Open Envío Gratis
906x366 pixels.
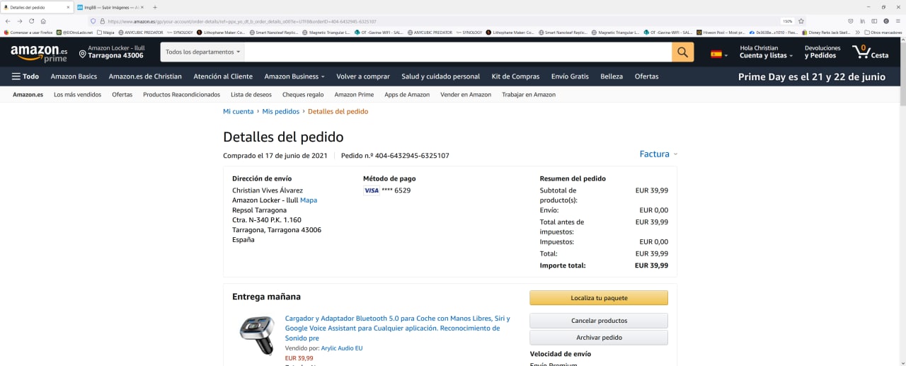570,76
